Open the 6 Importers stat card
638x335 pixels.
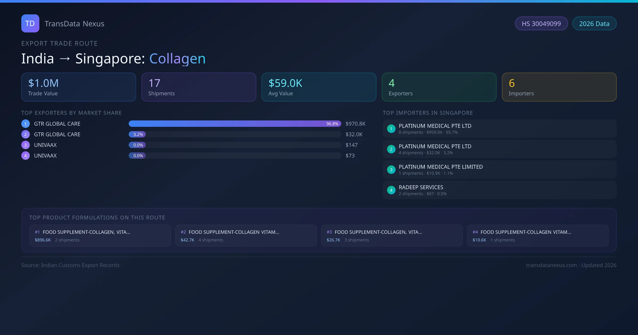(559, 87)
